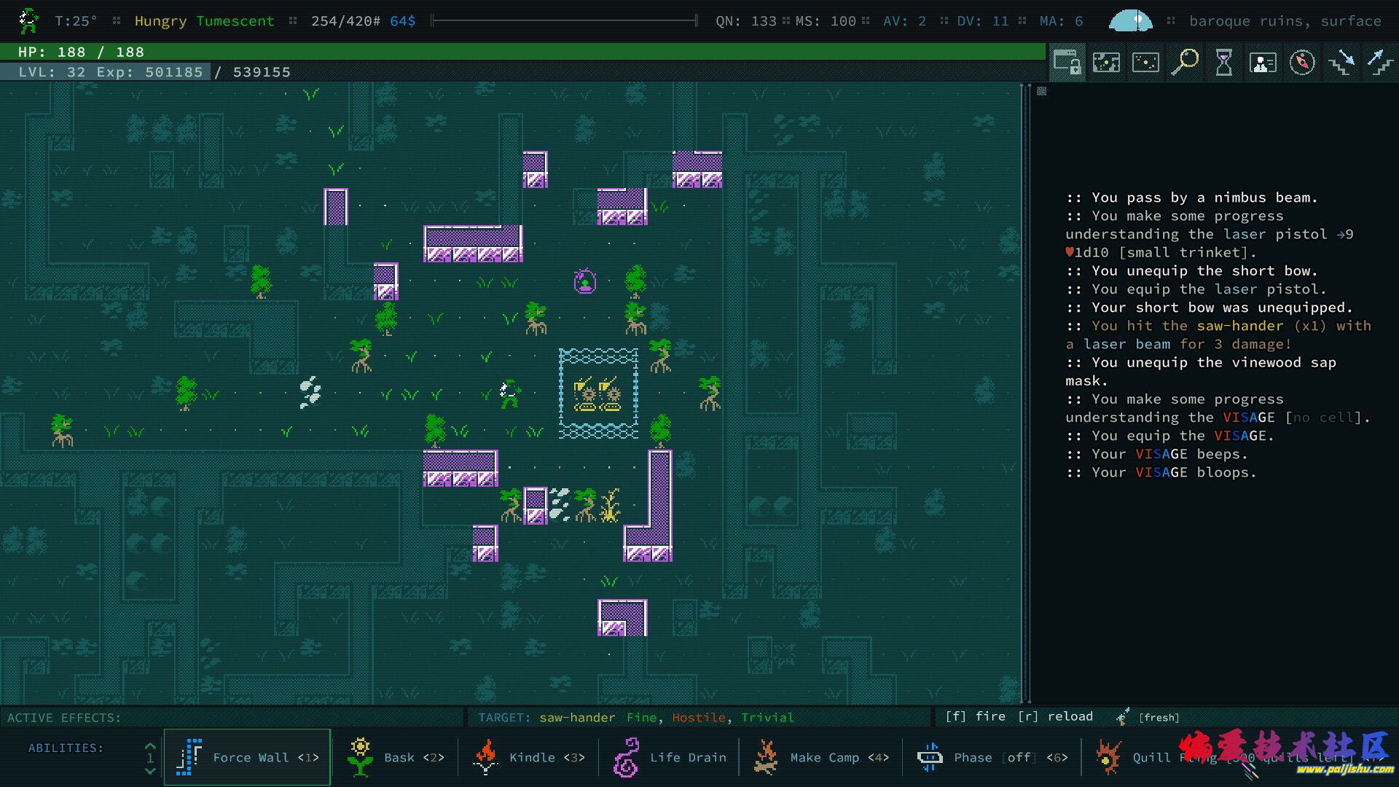The height and width of the screenshot is (787, 1399).
Task: Click the hourglass wait icon
Action: click(1224, 63)
